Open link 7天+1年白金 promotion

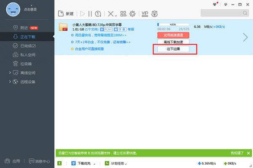(102, 42)
